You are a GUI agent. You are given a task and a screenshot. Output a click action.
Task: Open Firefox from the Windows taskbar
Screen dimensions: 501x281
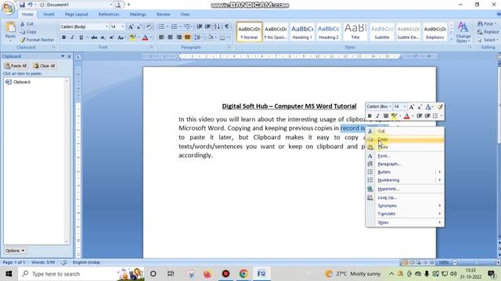point(207,274)
